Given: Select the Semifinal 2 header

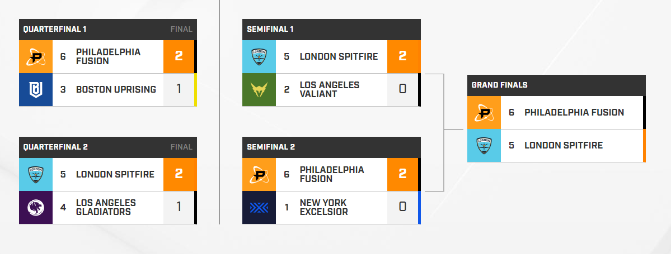Looking at the screenshot, I should click(x=331, y=147).
